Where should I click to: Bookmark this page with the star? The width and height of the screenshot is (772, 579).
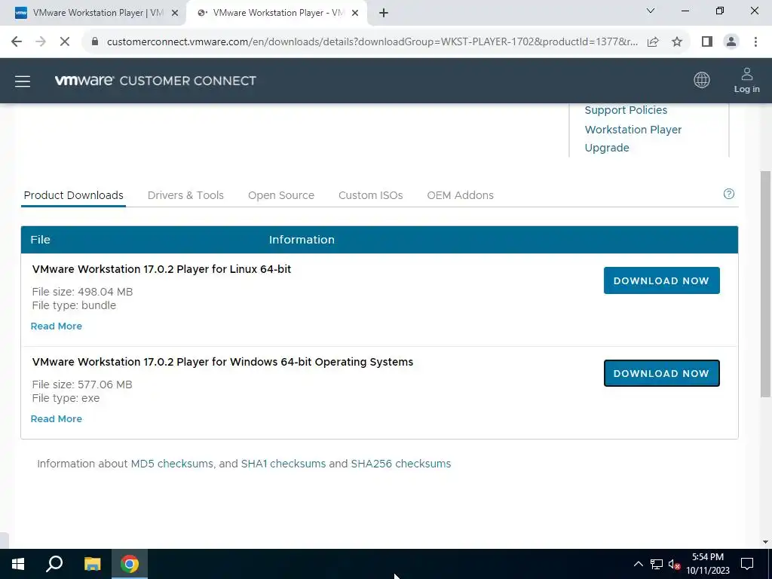tap(677, 42)
